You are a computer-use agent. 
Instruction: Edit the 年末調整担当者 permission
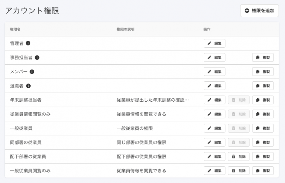pos(214,100)
